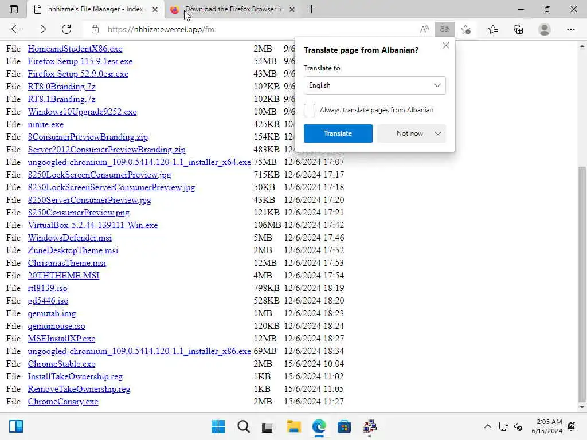Close the Download the Firefox Browser tab
The height and width of the screenshot is (440, 587).
(292, 9)
